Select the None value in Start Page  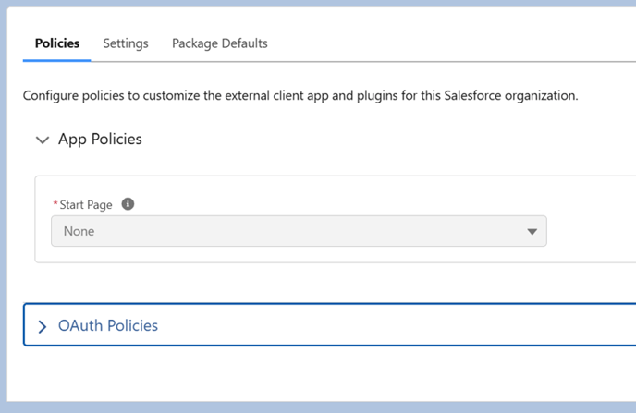tap(79, 231)
